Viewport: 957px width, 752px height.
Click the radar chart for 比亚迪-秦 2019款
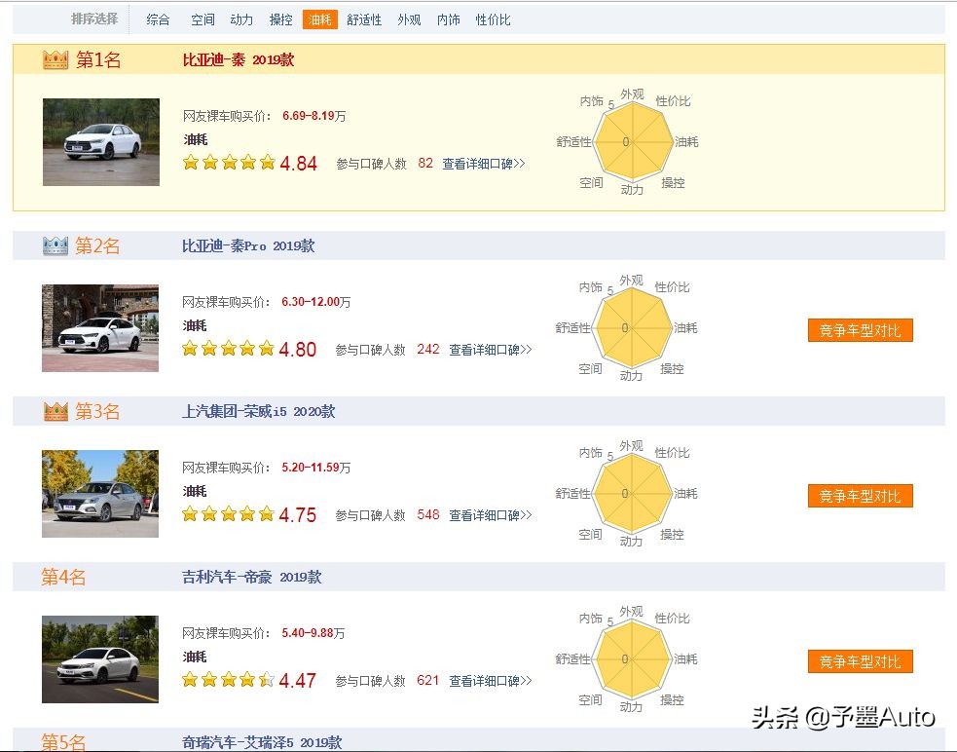point(633,142)
